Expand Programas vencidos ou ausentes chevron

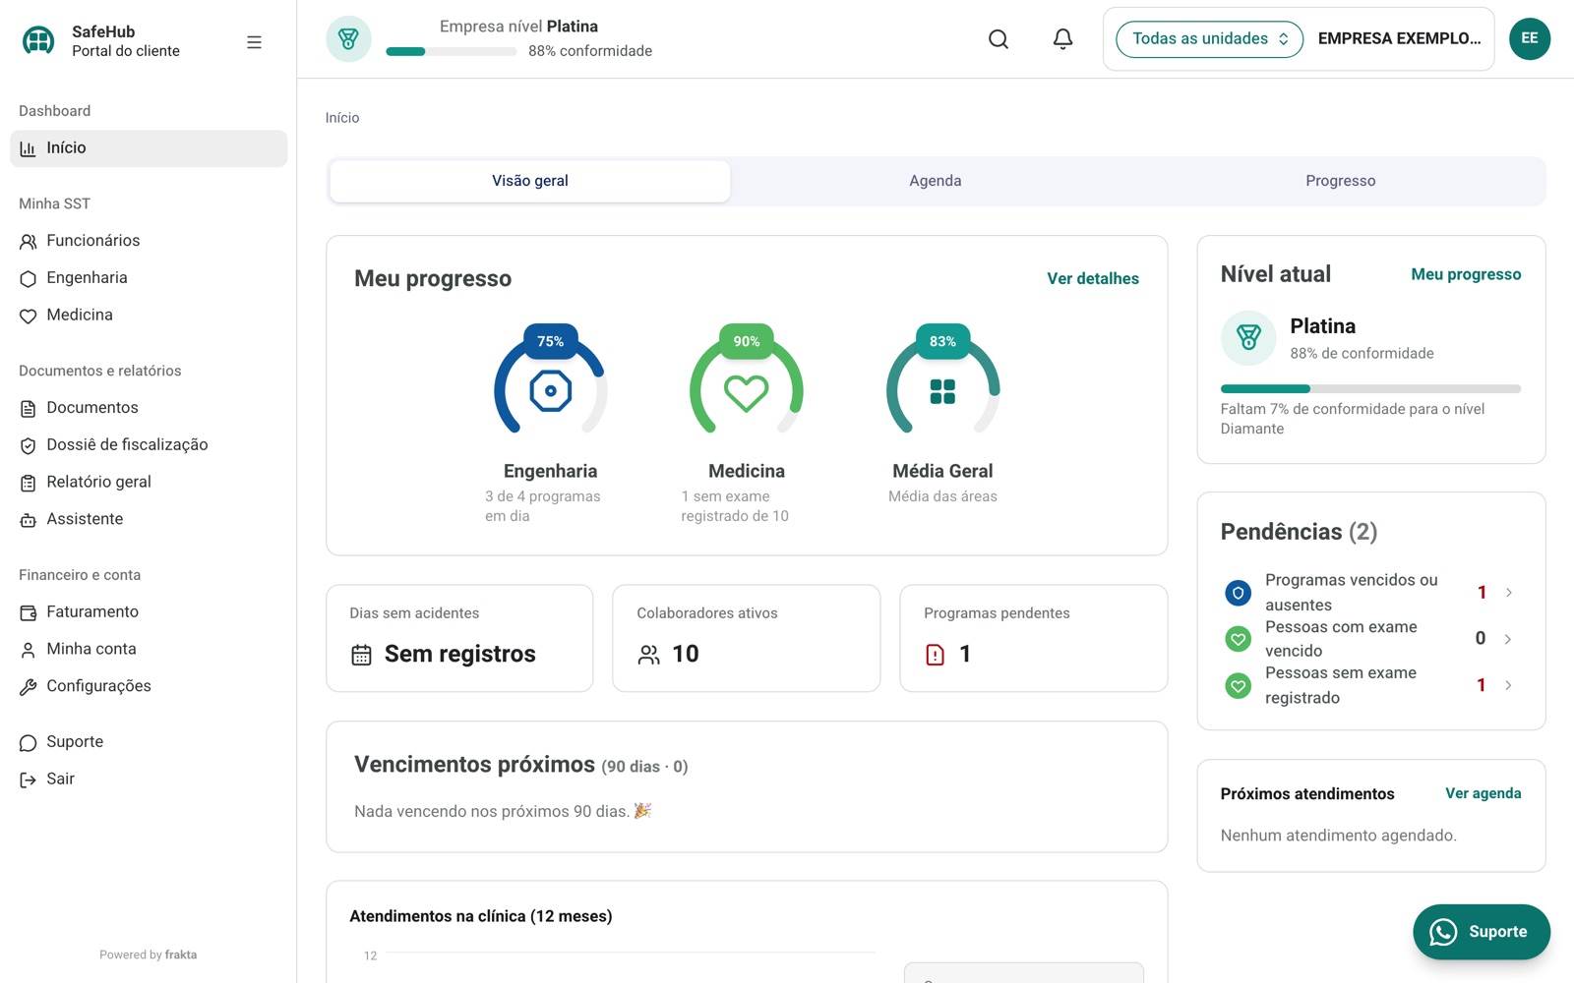[1508, 593]
